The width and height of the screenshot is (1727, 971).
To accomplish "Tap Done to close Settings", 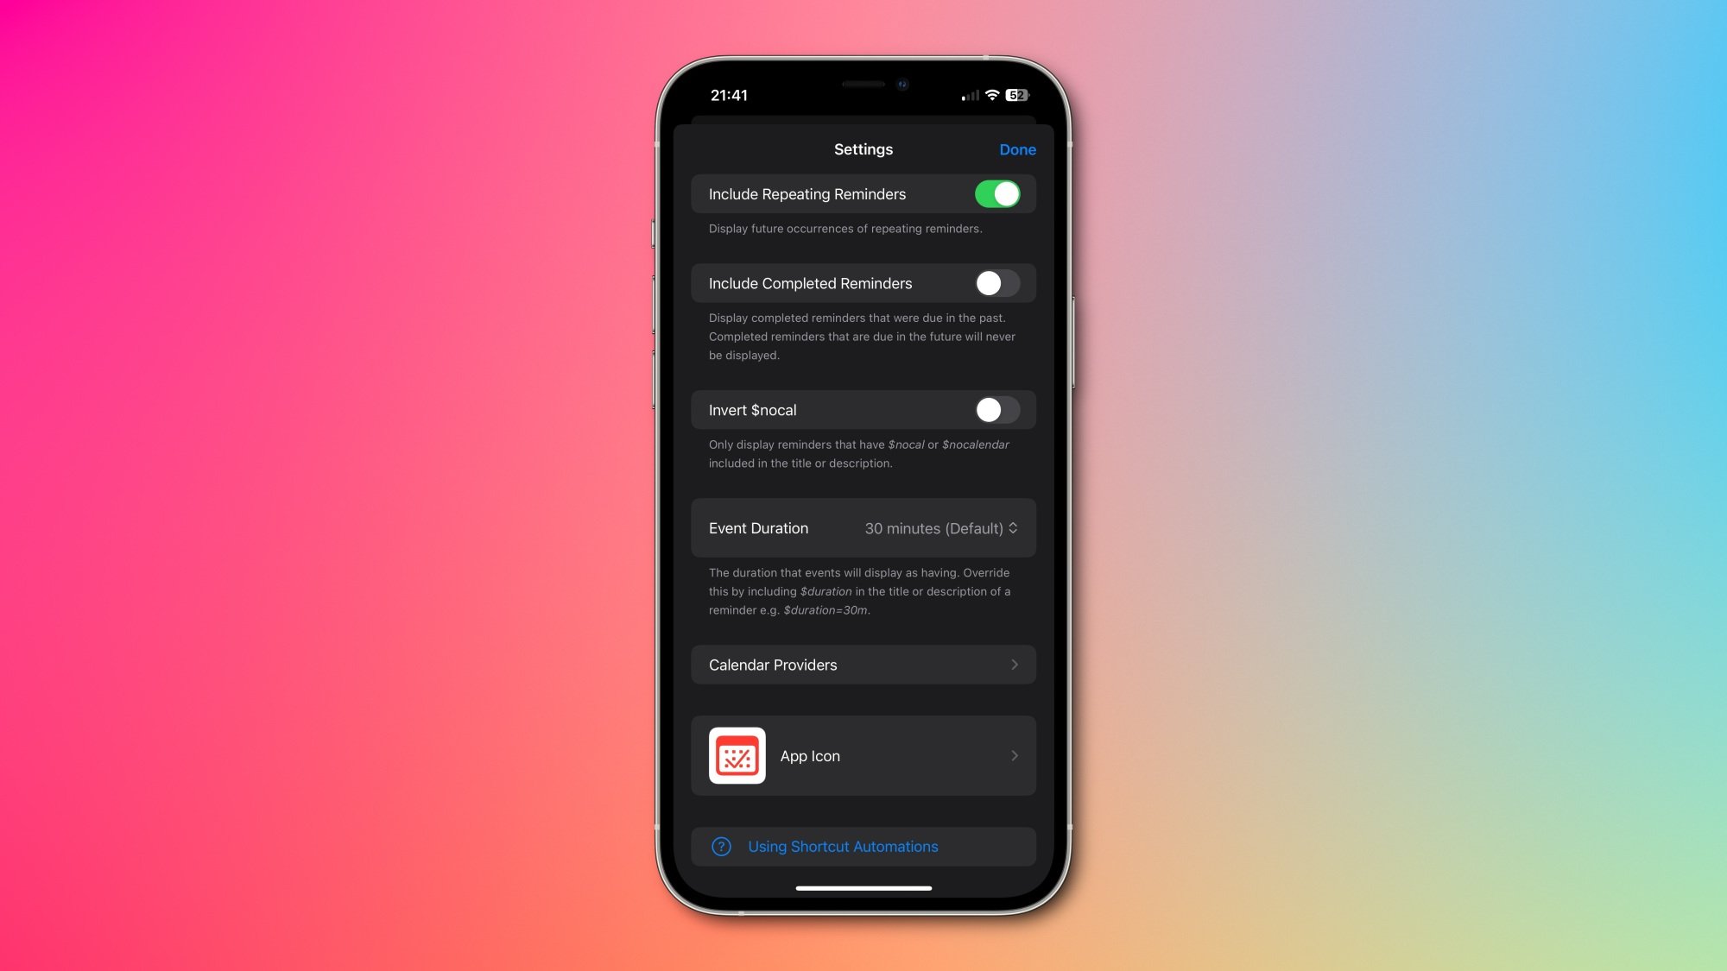I will click(1018, 148).
